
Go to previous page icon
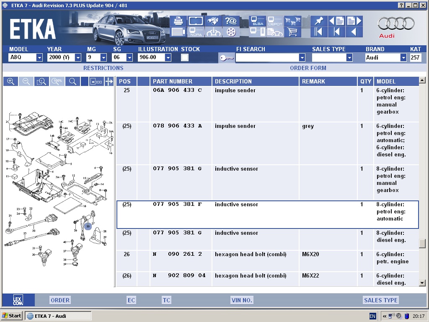pos(336,21)
